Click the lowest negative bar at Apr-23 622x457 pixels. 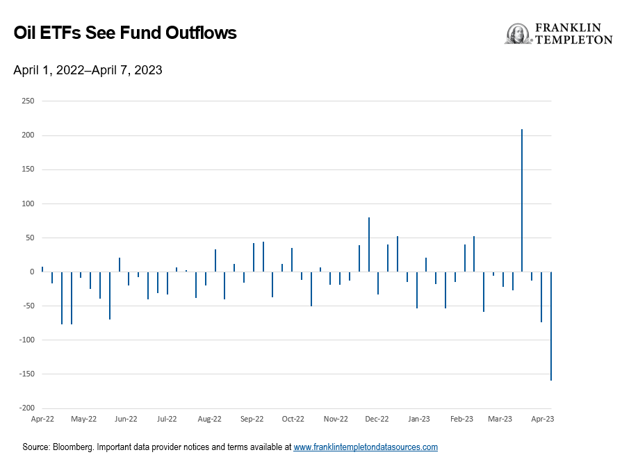[x=551, y=326]
